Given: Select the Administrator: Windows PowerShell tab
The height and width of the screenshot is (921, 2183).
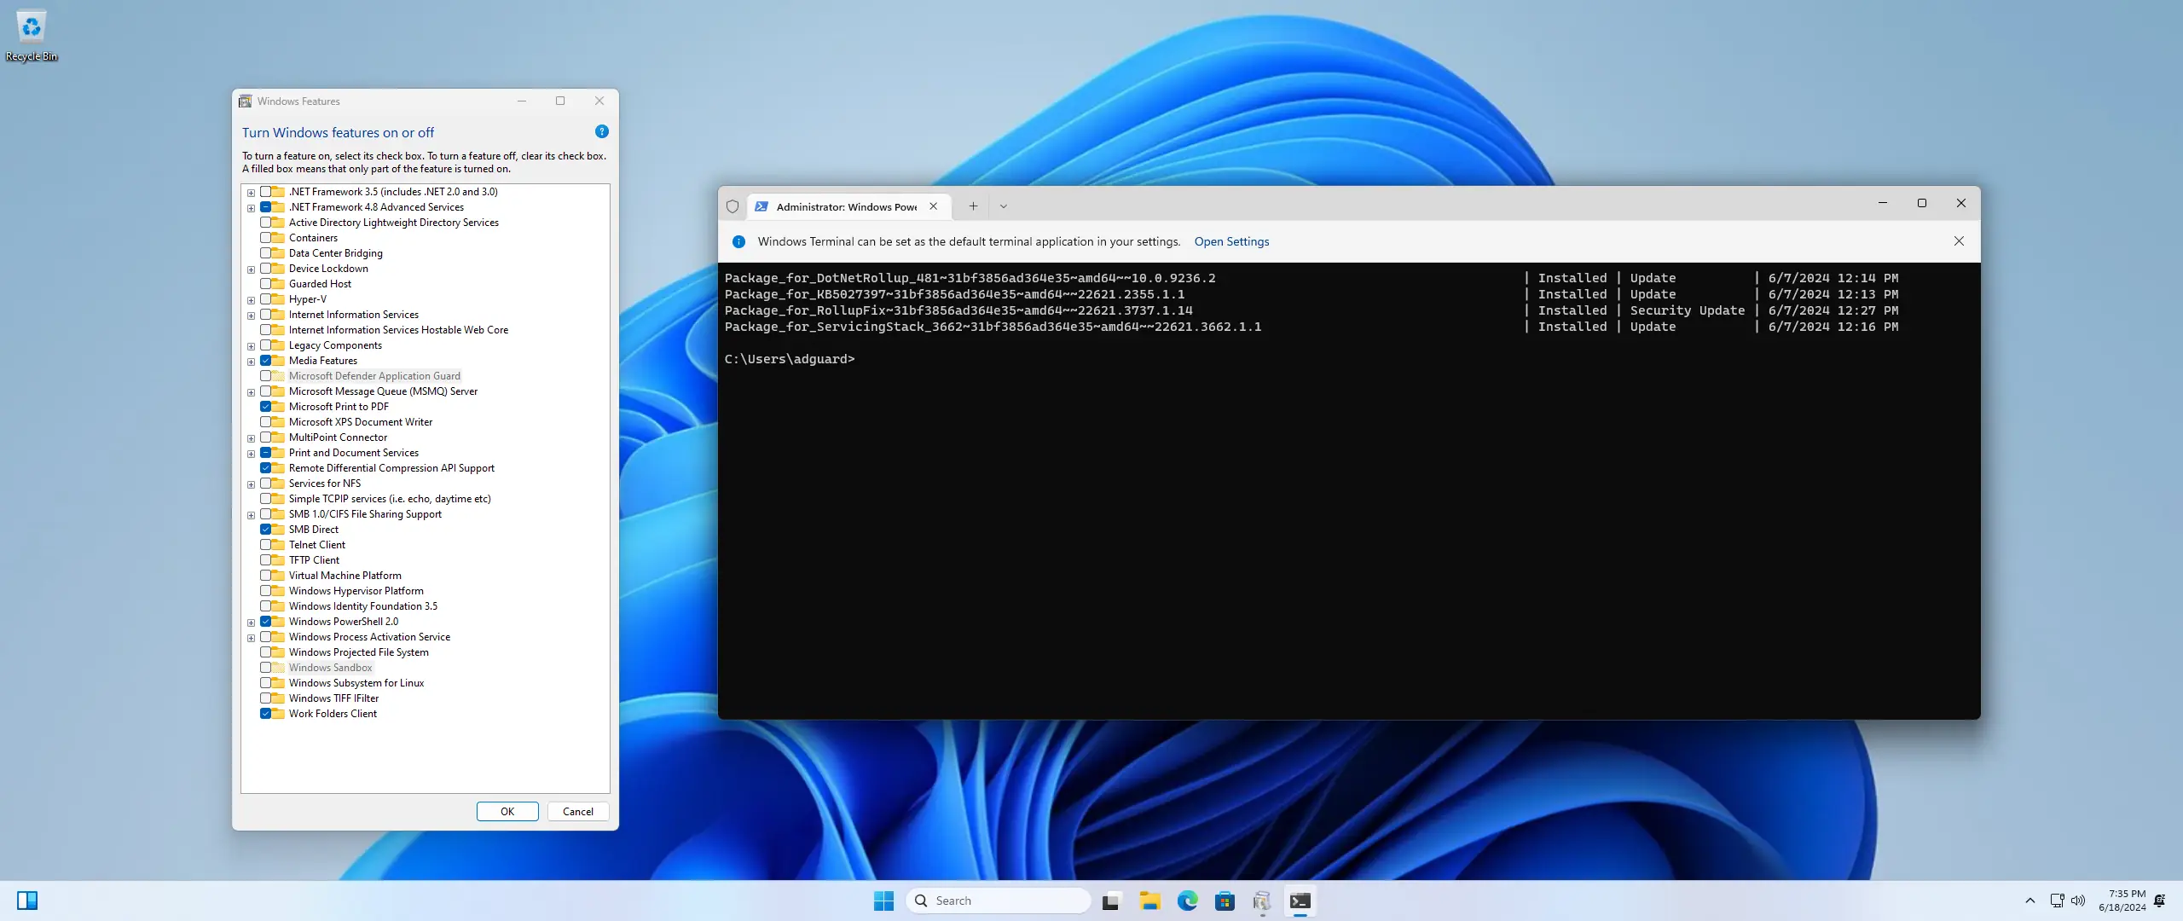Looking at the screenshot, I should tap(844, 206).
